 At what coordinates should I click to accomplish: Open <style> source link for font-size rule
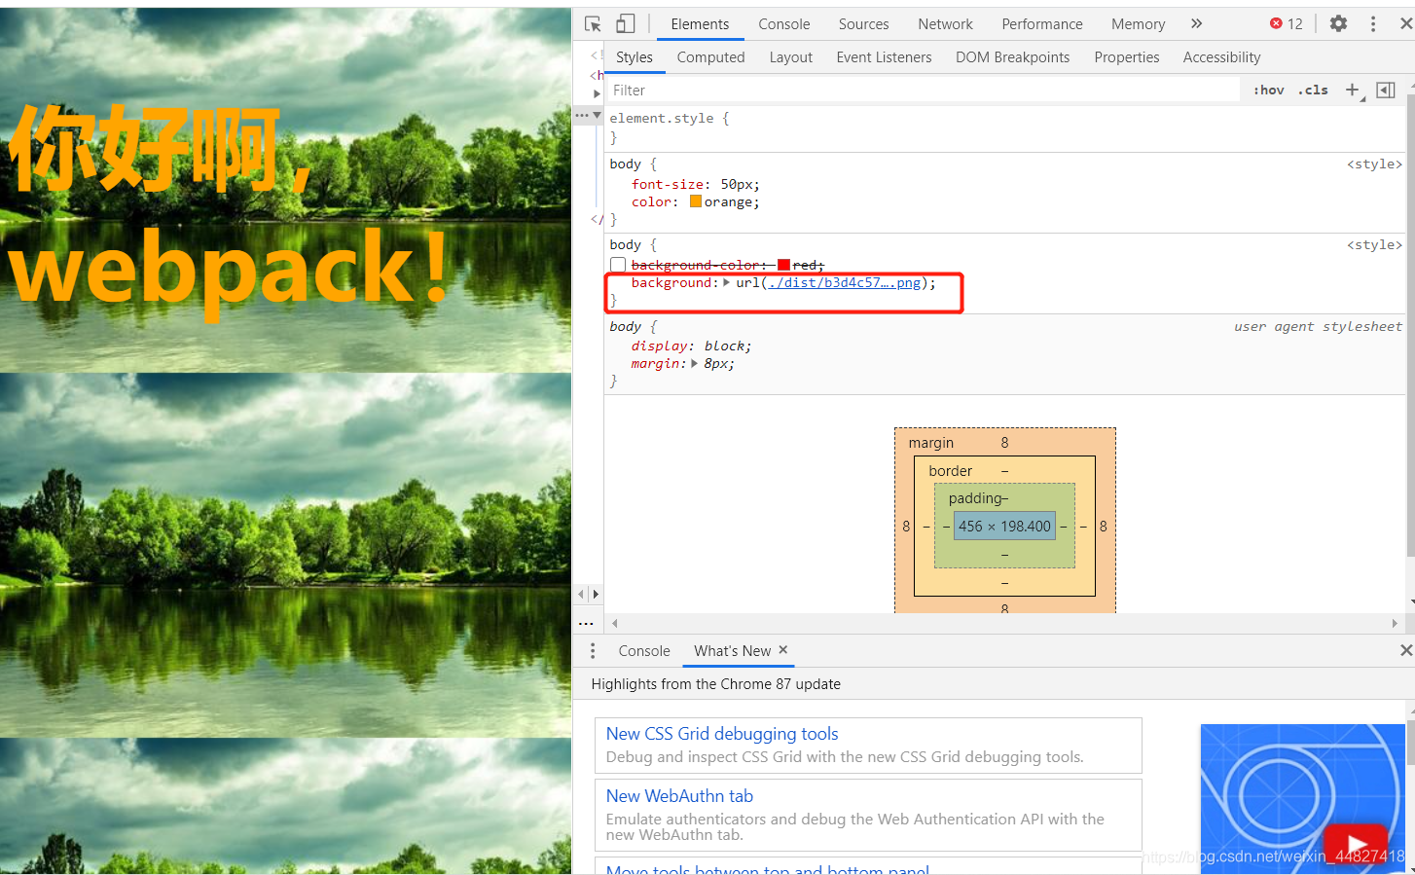click(x=1374, y=164)
